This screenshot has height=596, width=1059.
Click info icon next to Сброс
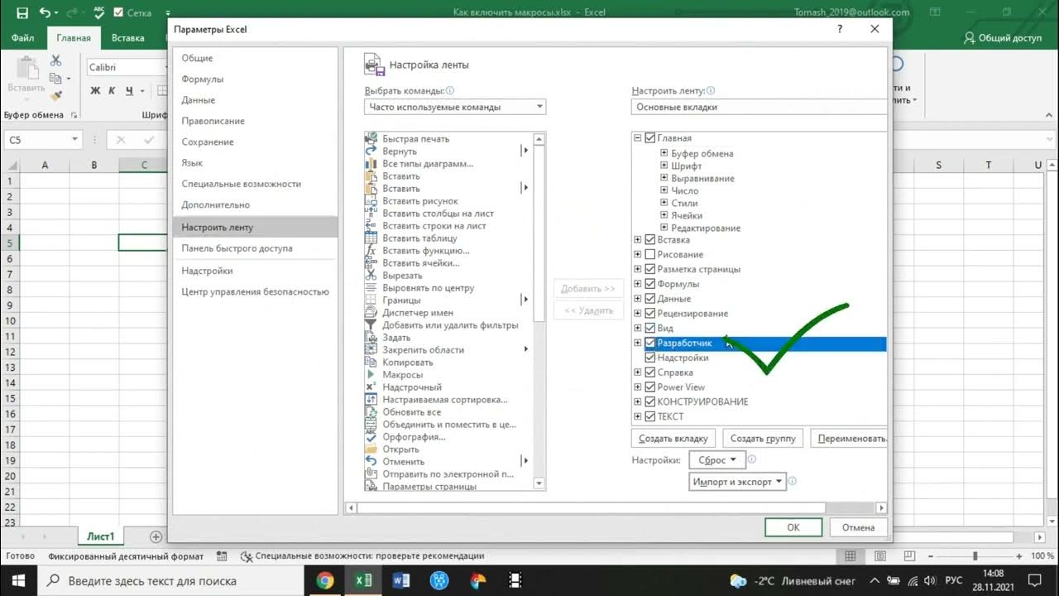752,459
